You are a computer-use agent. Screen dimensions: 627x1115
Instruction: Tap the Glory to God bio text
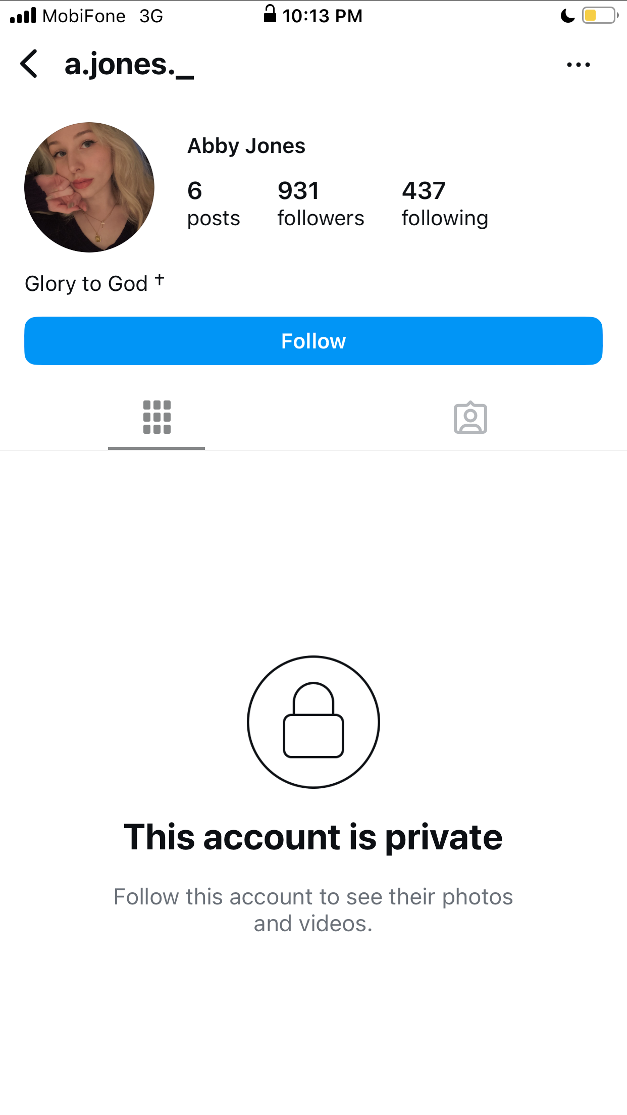point(95,283)
